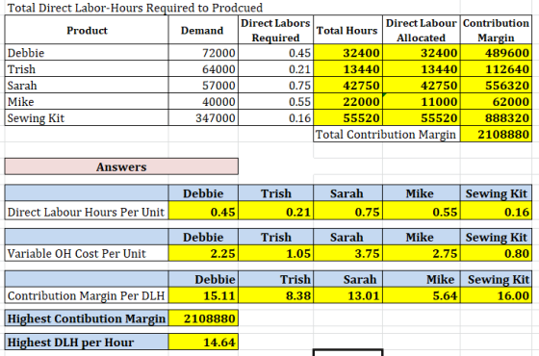Select Sarah's total hours cell 42750
Image resolution: width=539 pixels, height=356 pixels.
tap(347, 85)
